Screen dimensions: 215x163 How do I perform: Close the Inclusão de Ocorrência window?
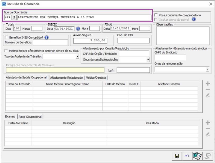click(211, 4)
